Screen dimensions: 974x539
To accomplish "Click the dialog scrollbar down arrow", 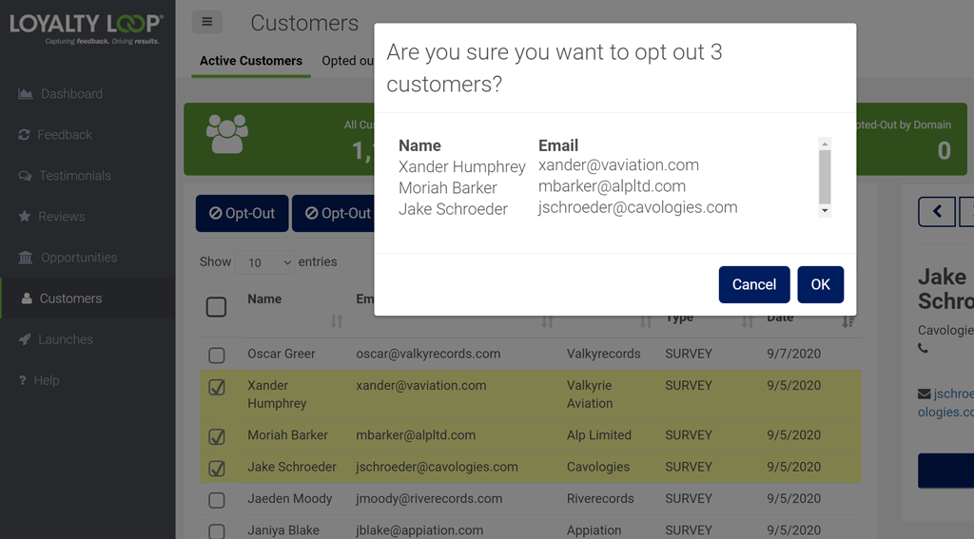I will 825,210.
